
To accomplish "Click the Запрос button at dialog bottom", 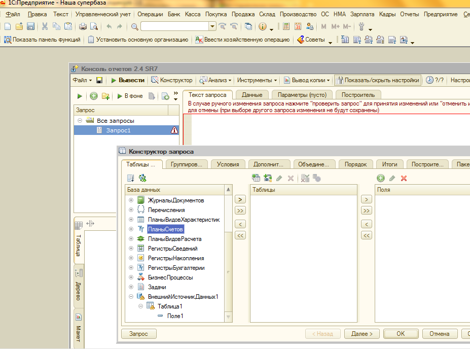I will tap(138, 334).
